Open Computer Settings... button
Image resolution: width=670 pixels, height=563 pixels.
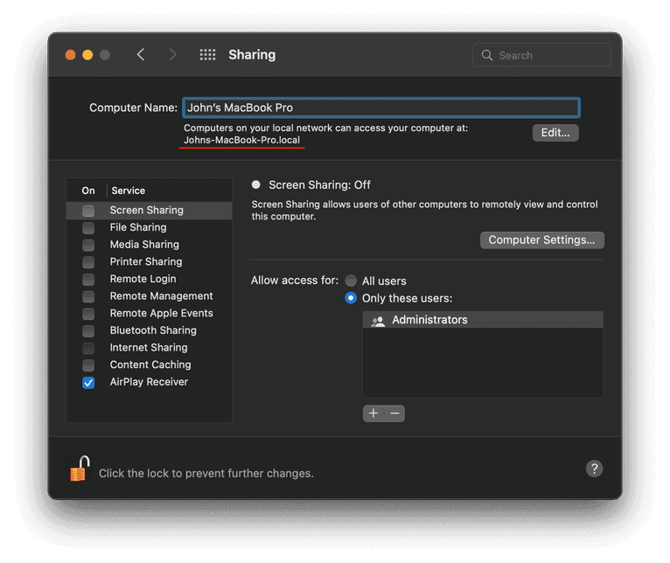point(541,240)
